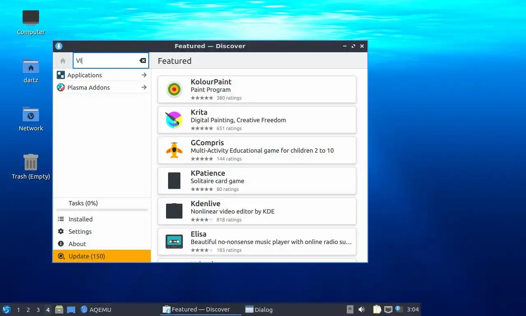Launch the file manager from taskbar

59,309
